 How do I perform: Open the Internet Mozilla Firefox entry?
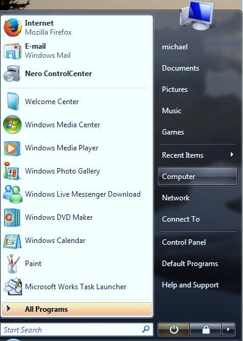coord(77,27)
